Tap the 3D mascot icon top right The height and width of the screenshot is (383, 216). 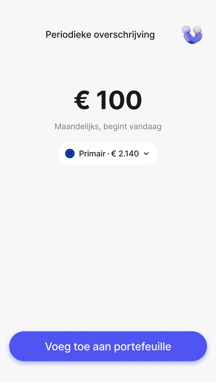[x=192, y=34]
